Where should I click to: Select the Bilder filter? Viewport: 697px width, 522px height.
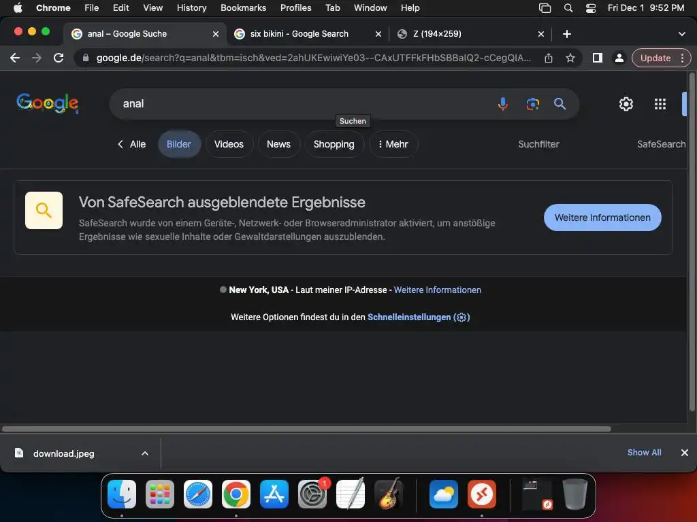(179, 144)
